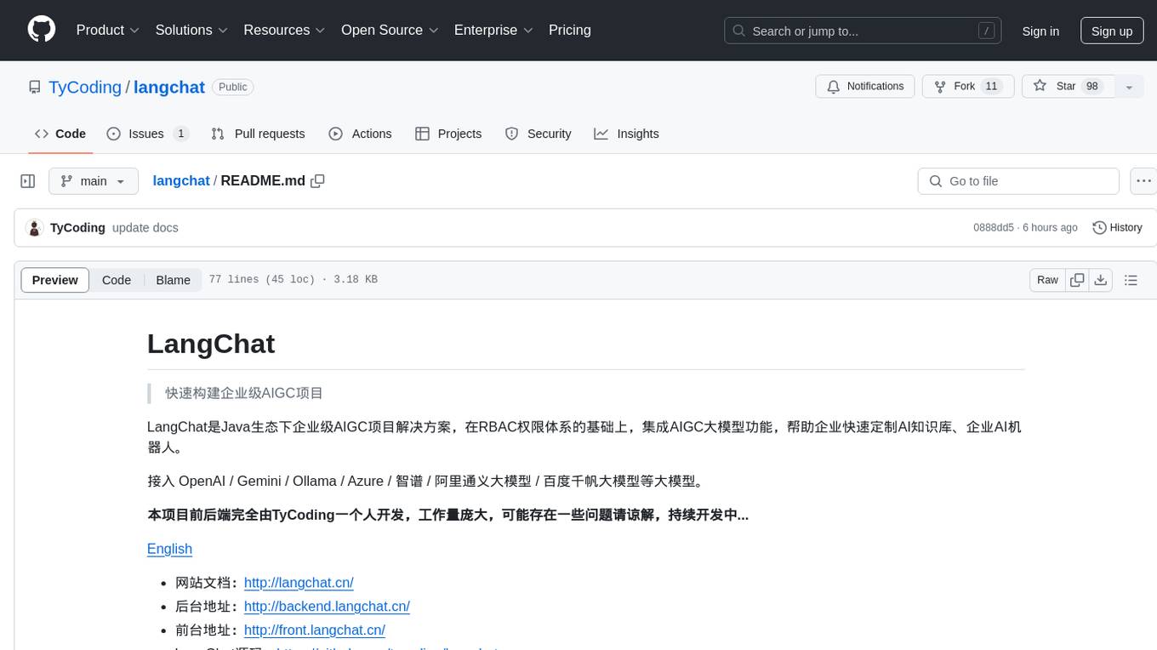
Task: Click the Sign up button
Action: (x=1112, y=31)
